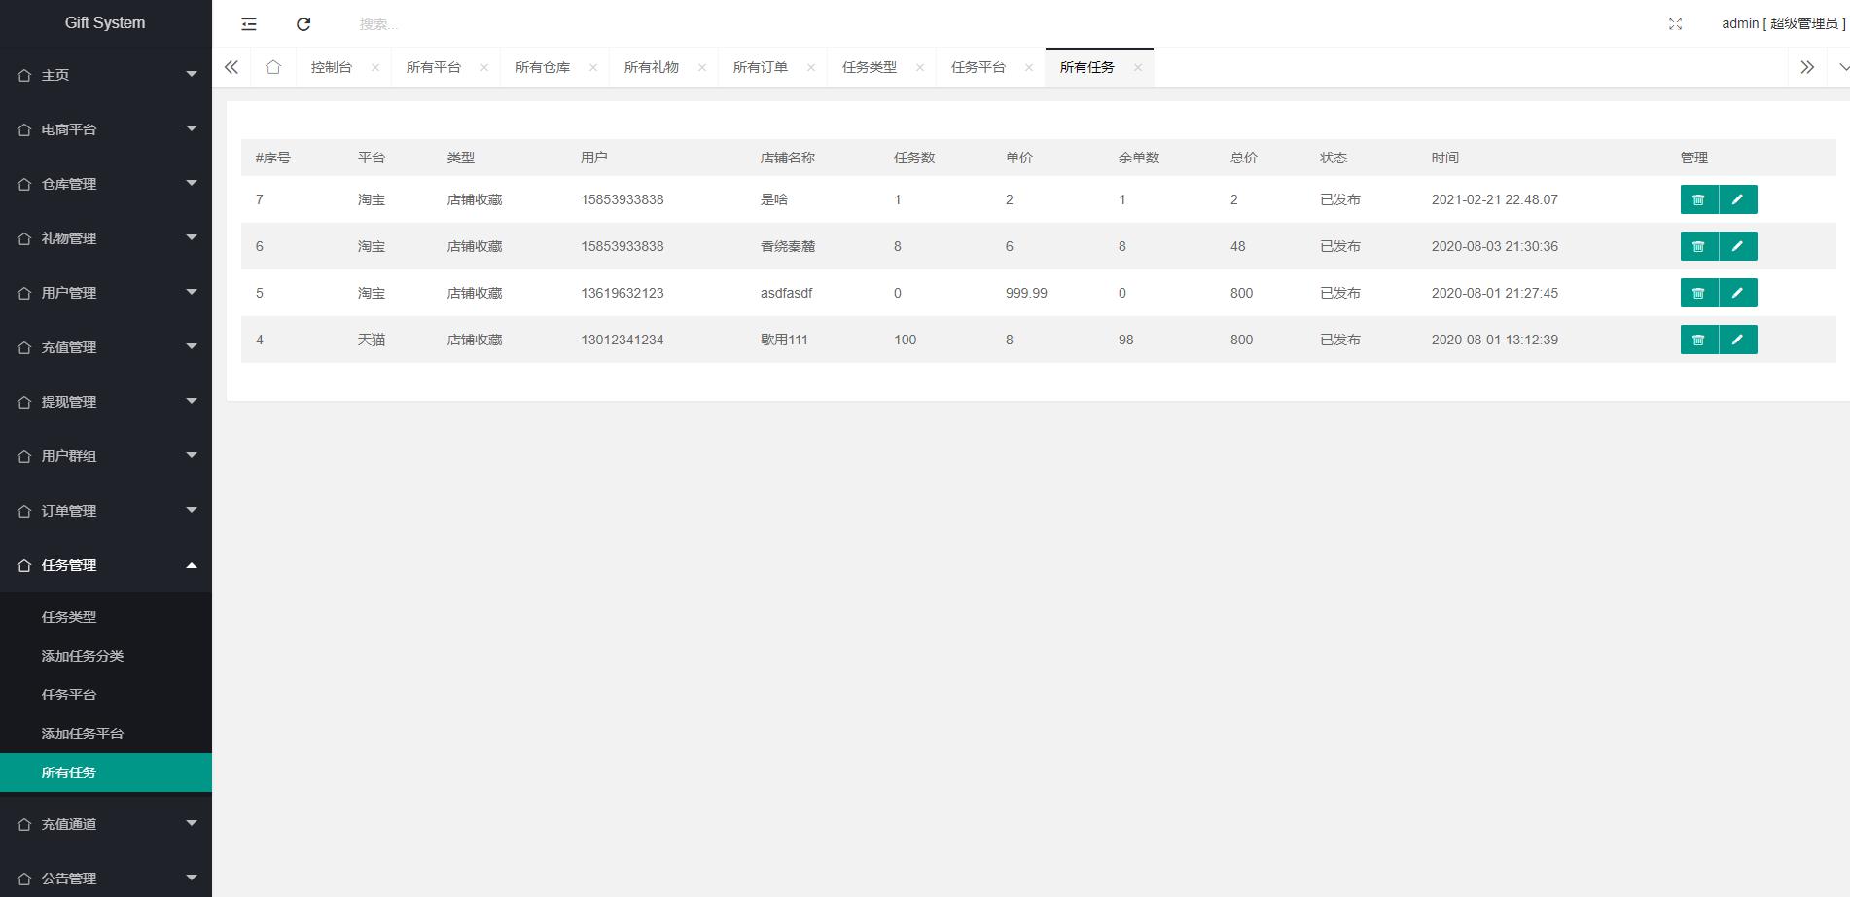Screen dimensions: 1850x897
Task: Expand the 主页 sidebar menu
Action: pos(106,75)
